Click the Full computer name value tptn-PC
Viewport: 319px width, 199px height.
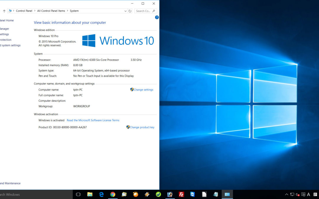pos(78,95)
